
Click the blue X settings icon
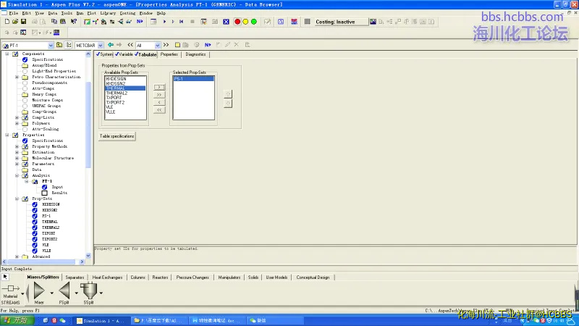(x=226, y=22)
